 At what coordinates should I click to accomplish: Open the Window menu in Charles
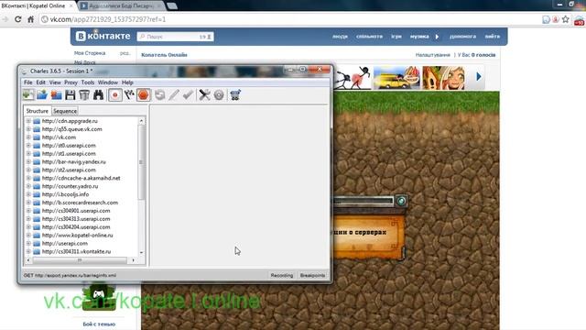pyautogui.click(x=108, y=82)
